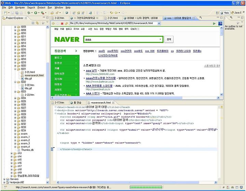Click the New wizard toolbar icon
The image size is (246, 191).
[6, 13]
